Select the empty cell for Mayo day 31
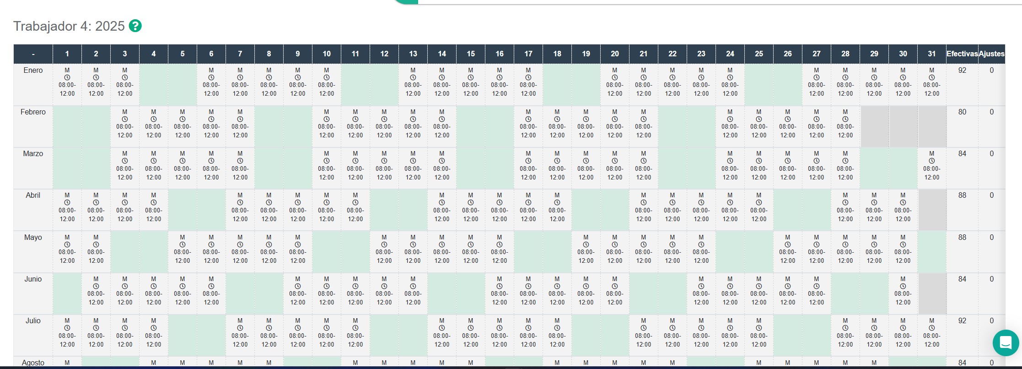The height and width of the screenshot is (369, 1022). 932,252
